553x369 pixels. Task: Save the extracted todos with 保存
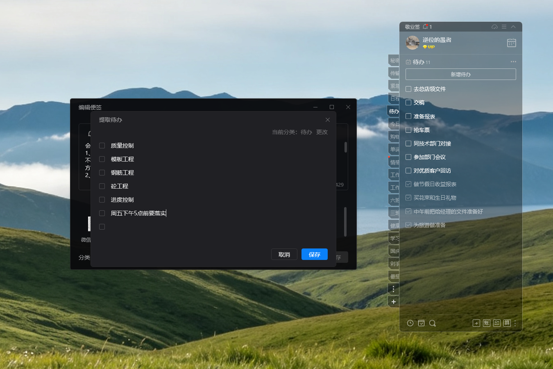point(315,254)
